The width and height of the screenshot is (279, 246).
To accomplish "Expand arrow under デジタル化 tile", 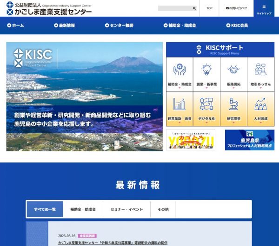I will (206, 123).
